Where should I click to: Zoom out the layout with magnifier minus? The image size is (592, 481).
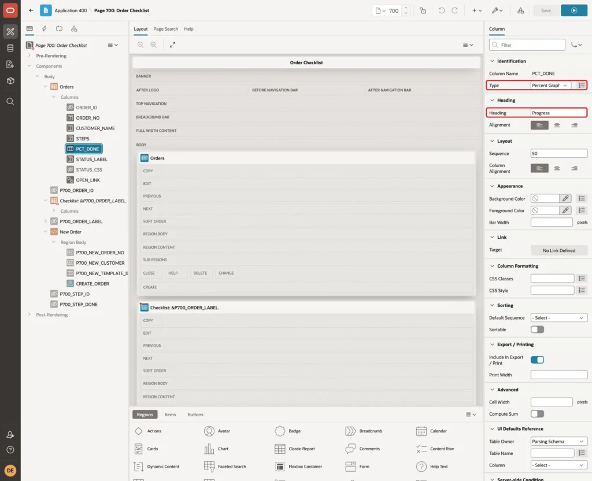(140, 45)
